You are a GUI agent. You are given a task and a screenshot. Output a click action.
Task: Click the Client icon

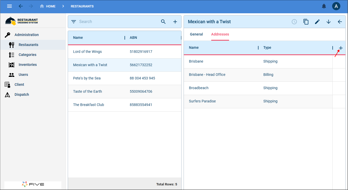[x=7, y=85]
